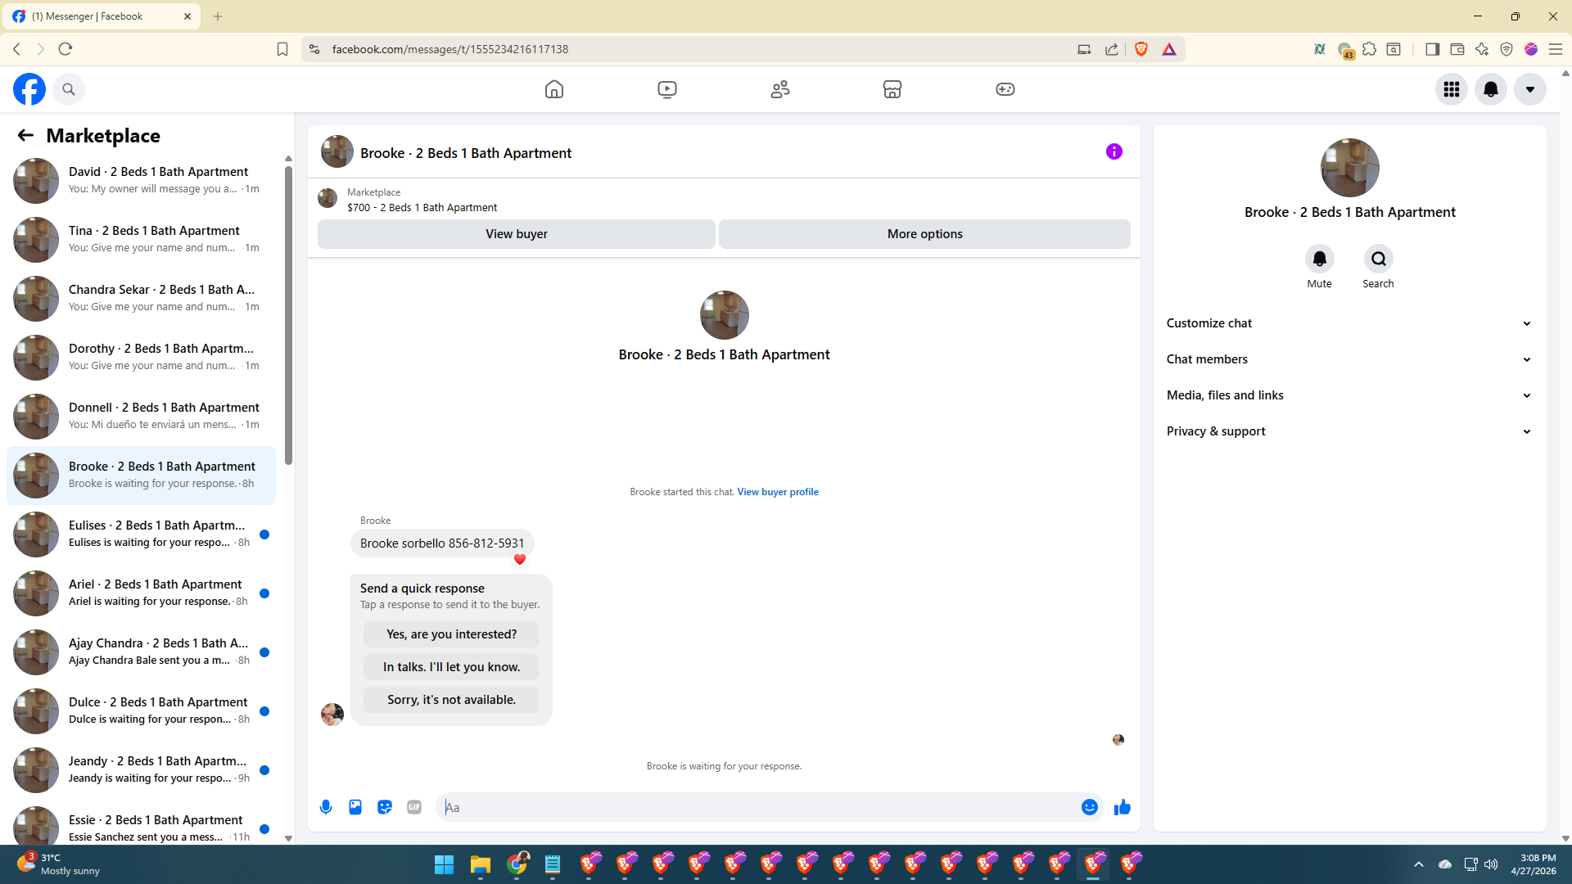Search within Brooke conversation

coord(1379,259)
